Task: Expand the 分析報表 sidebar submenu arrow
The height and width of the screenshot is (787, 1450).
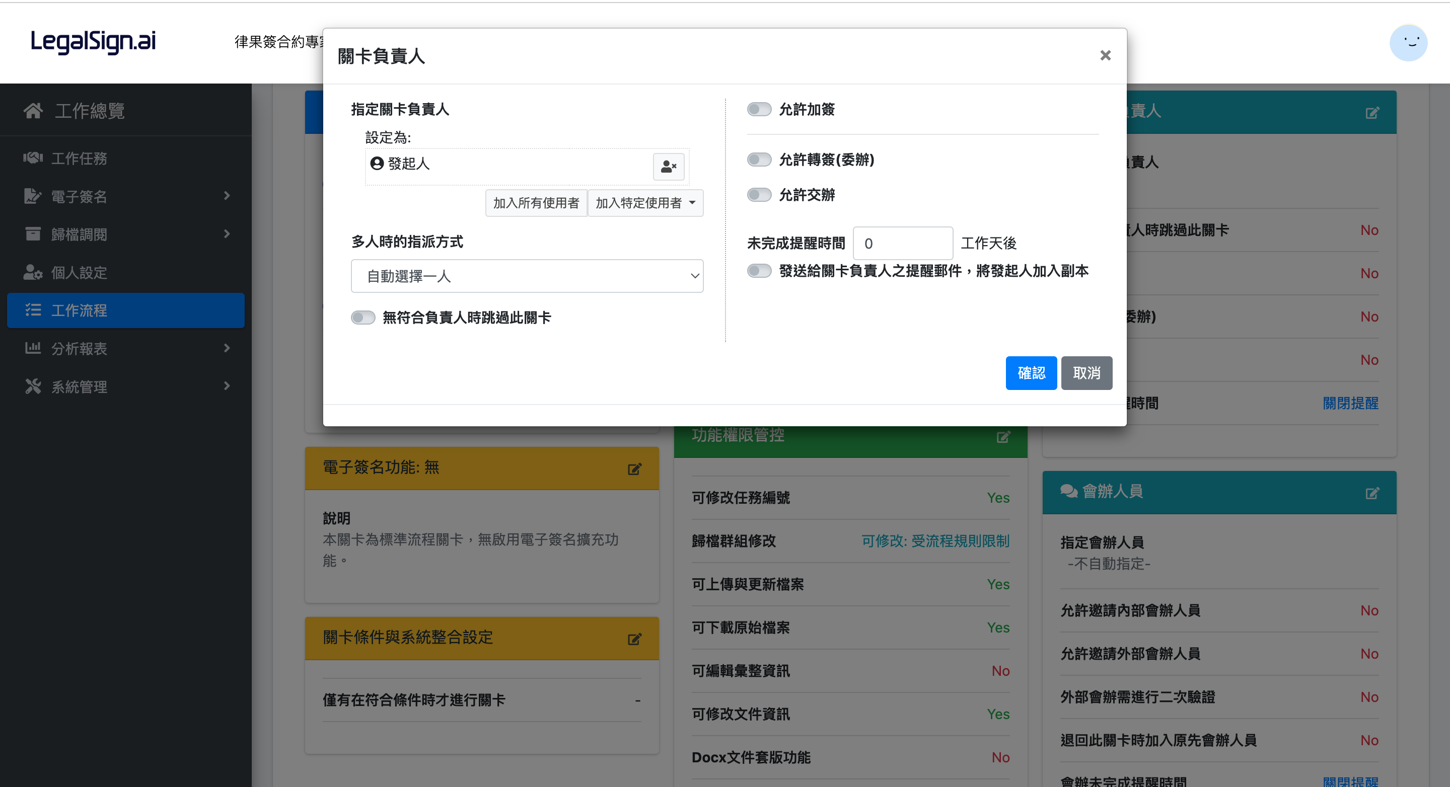Action: click(226, 348)
